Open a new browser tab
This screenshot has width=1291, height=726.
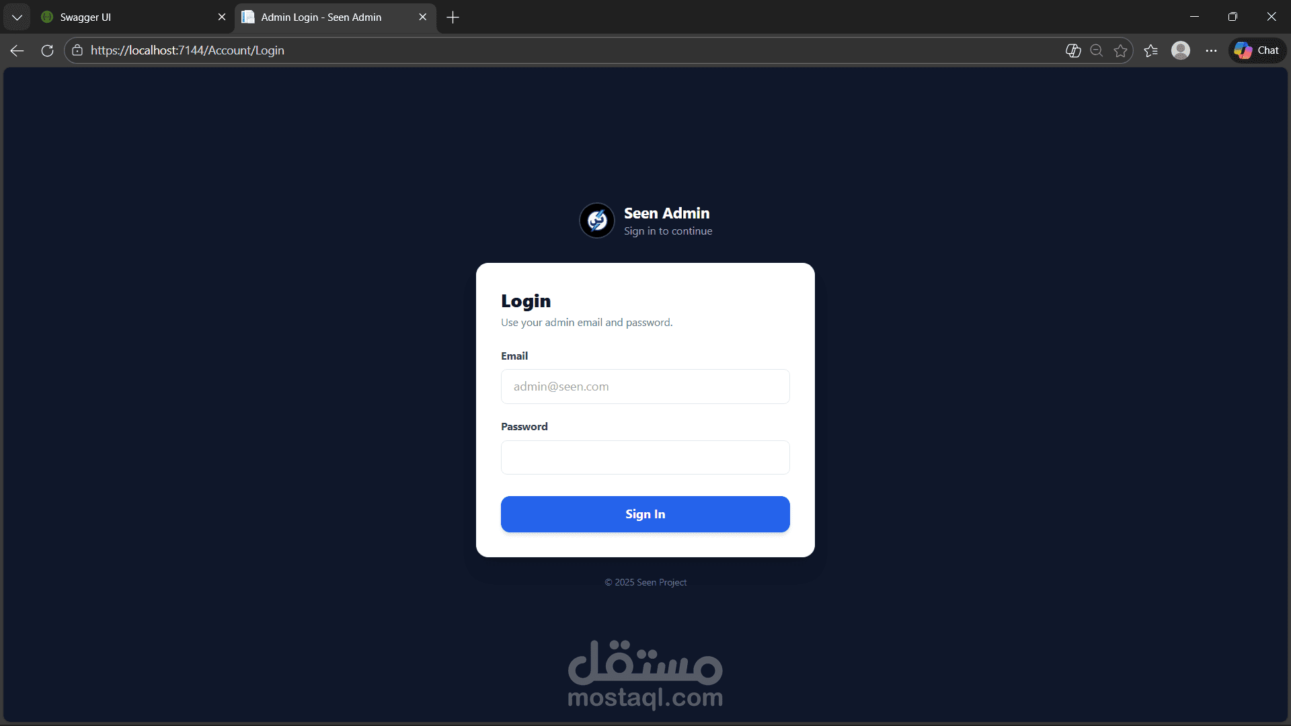453,17
